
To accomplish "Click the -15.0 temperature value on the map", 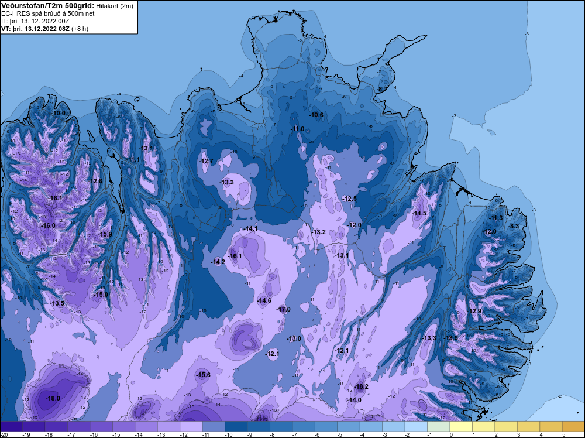I will pos(101,294).
